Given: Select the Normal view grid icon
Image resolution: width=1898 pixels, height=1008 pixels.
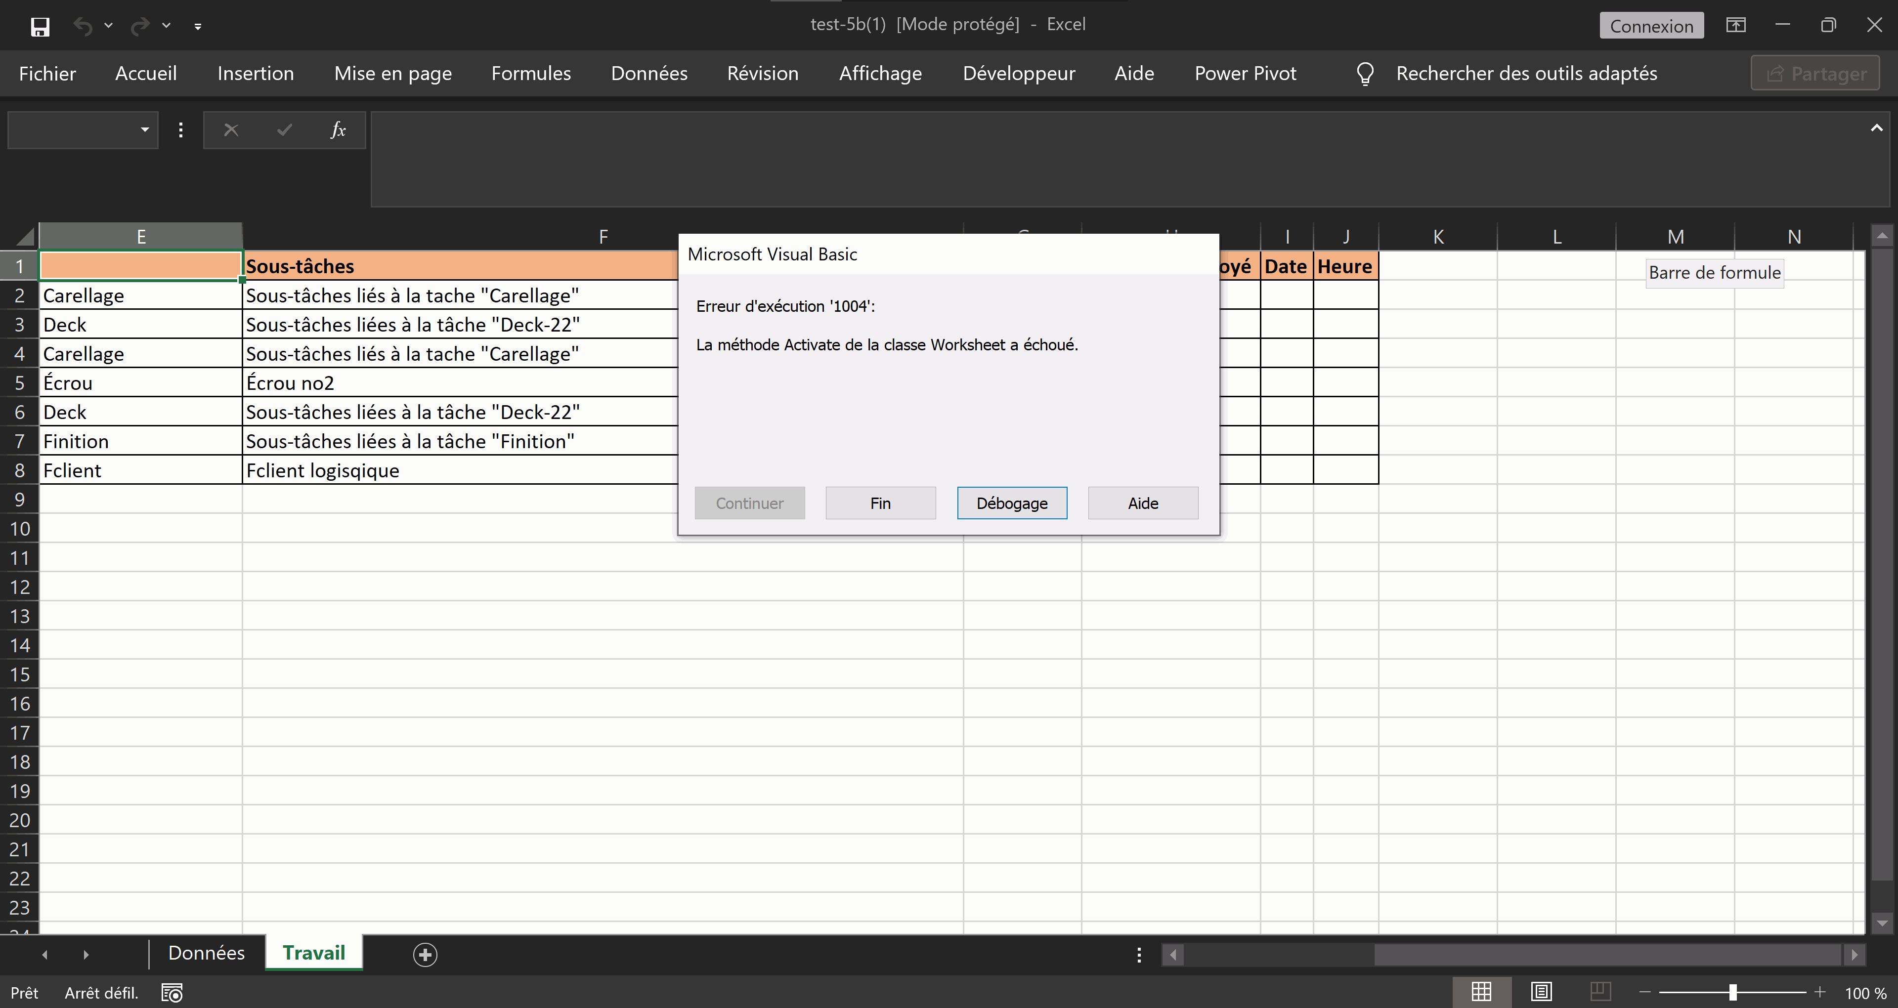Looking at the screenshot, I should coord(1481,992).
